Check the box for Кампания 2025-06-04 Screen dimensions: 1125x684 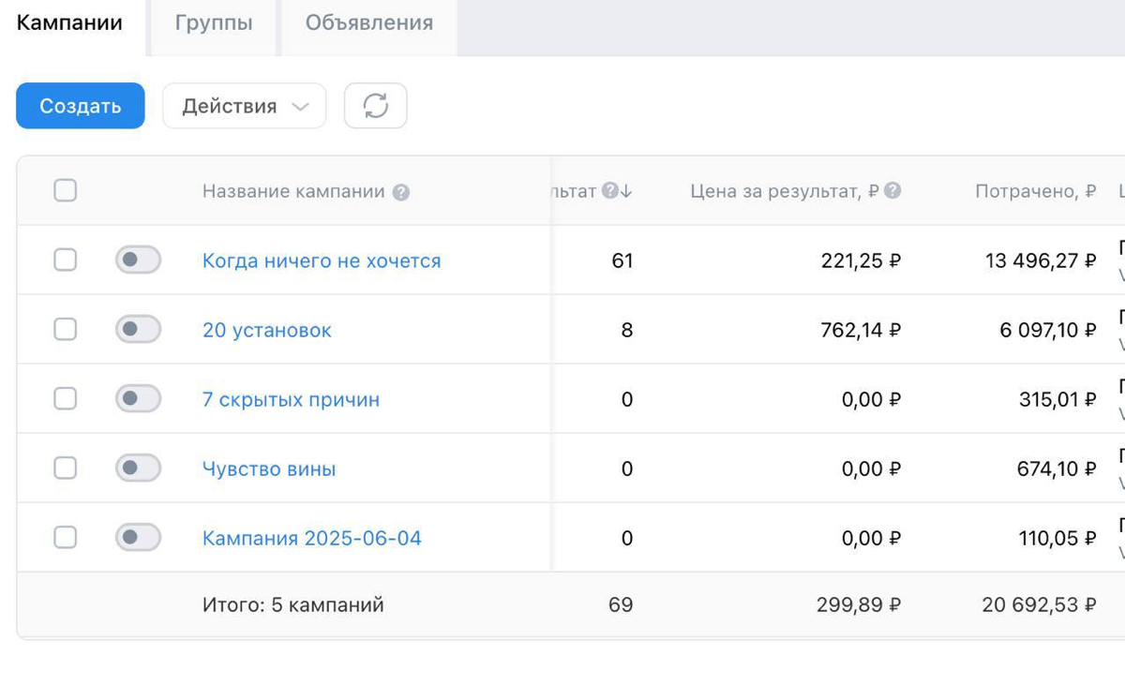point(65,537)
